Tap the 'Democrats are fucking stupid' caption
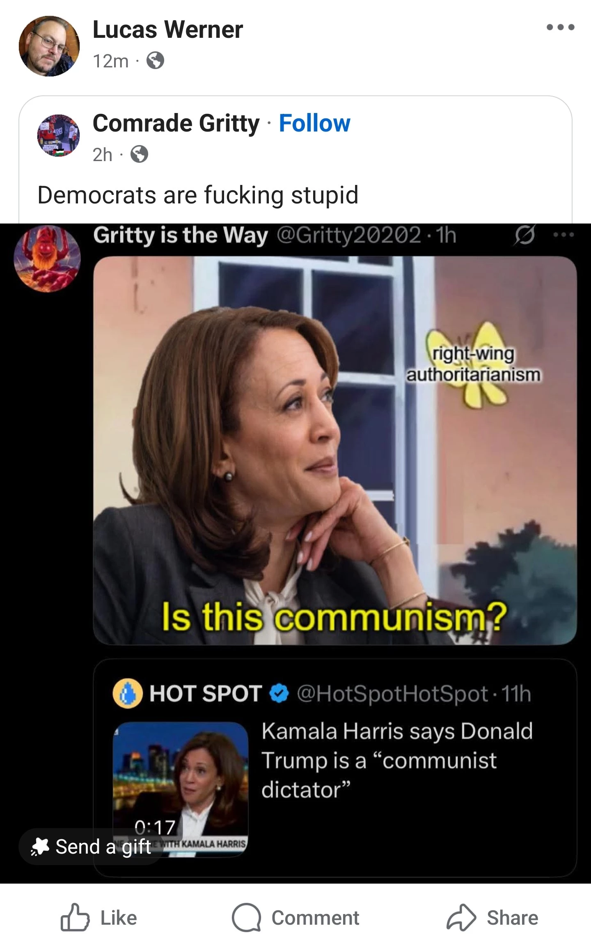 (x=198, y=195)
